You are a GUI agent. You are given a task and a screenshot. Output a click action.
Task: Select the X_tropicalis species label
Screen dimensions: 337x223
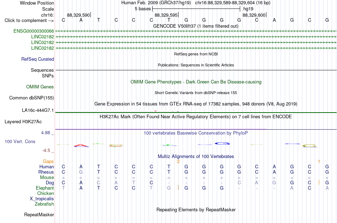[x=42, y=199]
